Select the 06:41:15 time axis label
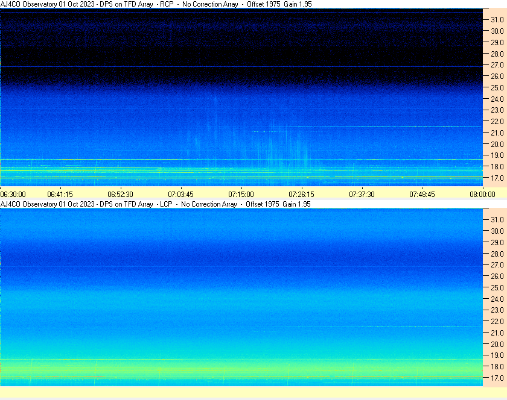This screenshot has height=400, width=507. (60, 195)
